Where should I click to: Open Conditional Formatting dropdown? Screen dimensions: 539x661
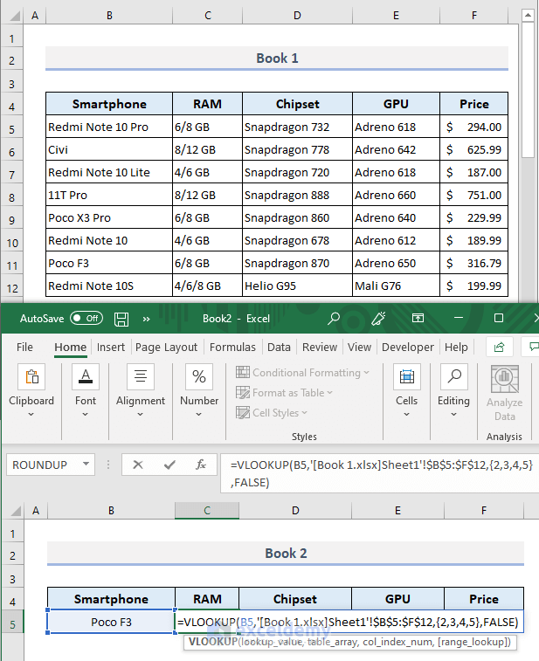(302, 373)
